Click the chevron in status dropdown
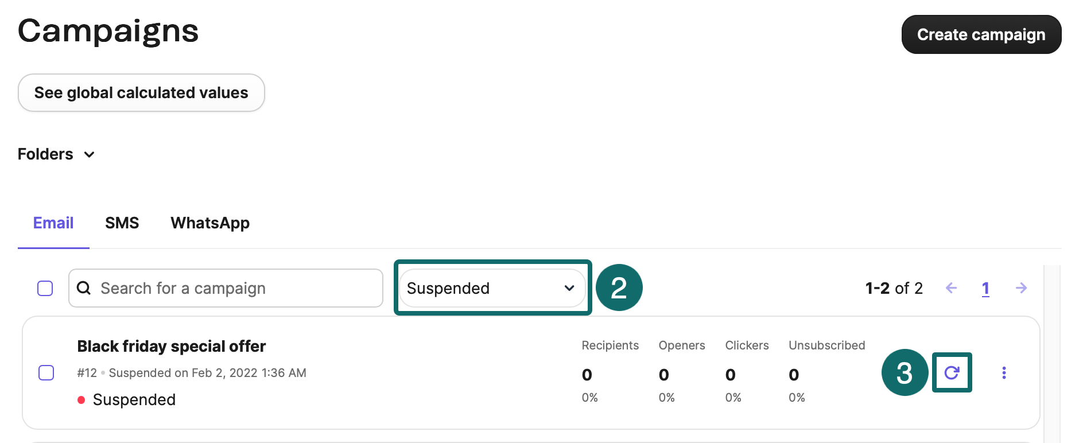The image size is (1079, 443). (x=569, y=288)
